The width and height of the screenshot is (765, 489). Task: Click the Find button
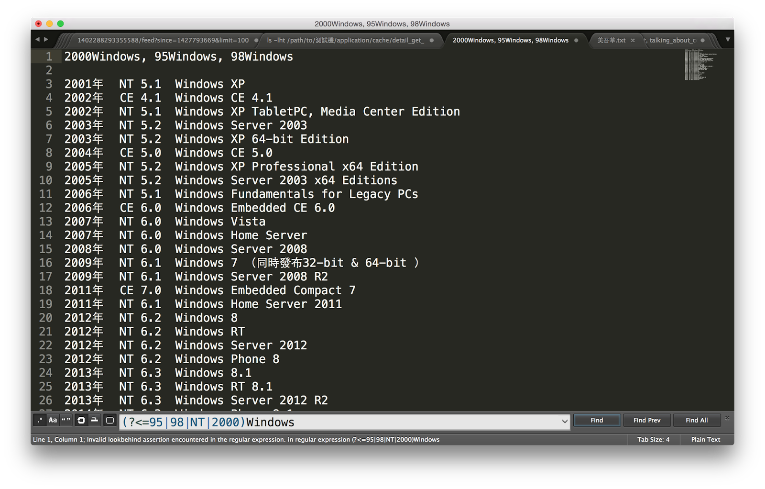pyautogui.click(x=597, y=420)
